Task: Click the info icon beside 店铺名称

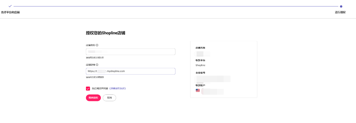Action: [97, 45]
